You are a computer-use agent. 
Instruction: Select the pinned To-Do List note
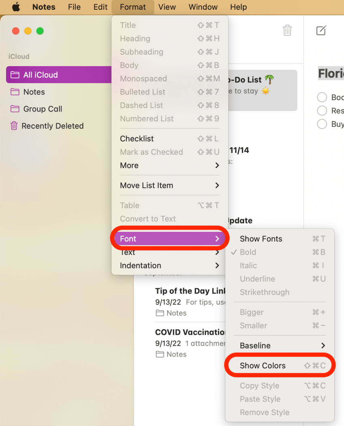point(263,90)
